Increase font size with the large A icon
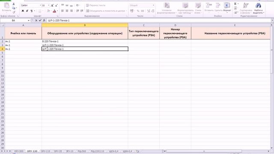 (52, 6)
